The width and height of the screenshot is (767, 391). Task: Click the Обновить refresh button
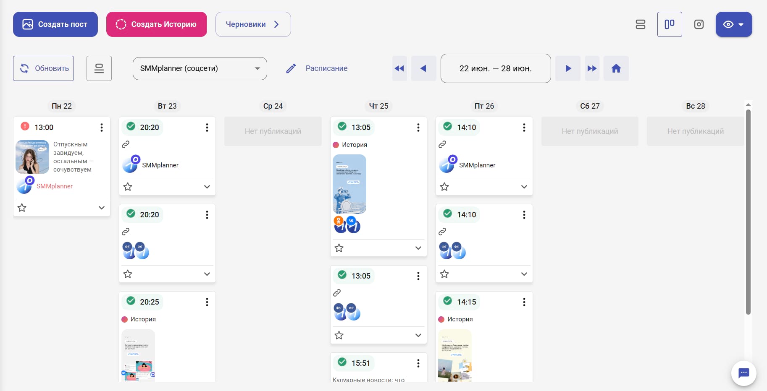coord(44,68)
